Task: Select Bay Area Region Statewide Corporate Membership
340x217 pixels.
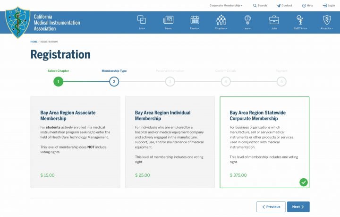Action: (264, 142)
